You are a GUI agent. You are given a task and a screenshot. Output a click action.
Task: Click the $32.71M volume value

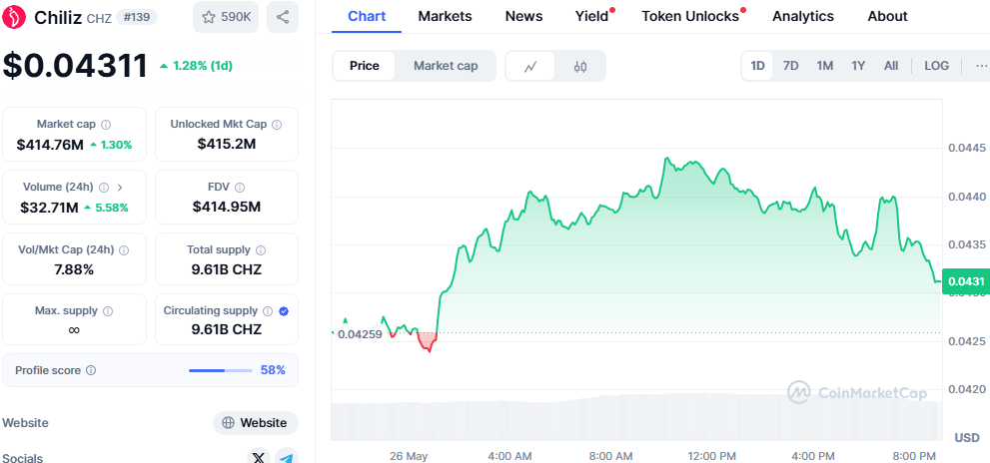point(49,208)
